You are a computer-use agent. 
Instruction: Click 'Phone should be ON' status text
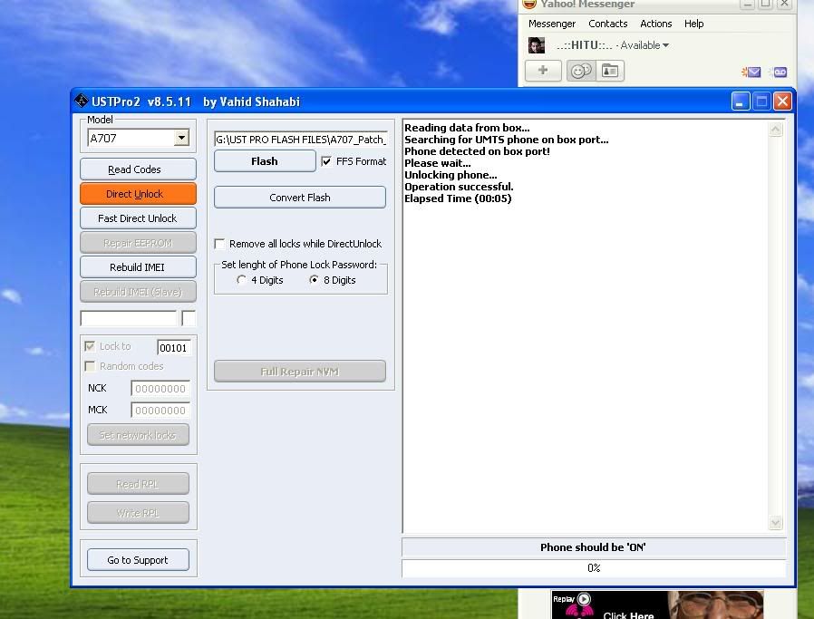pyautogui.click(x=593, y=547)
